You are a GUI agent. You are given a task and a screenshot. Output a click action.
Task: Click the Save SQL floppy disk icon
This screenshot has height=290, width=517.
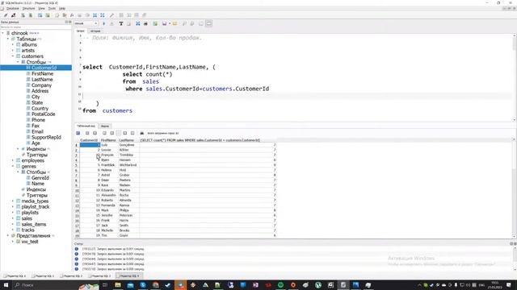[164, 23]
